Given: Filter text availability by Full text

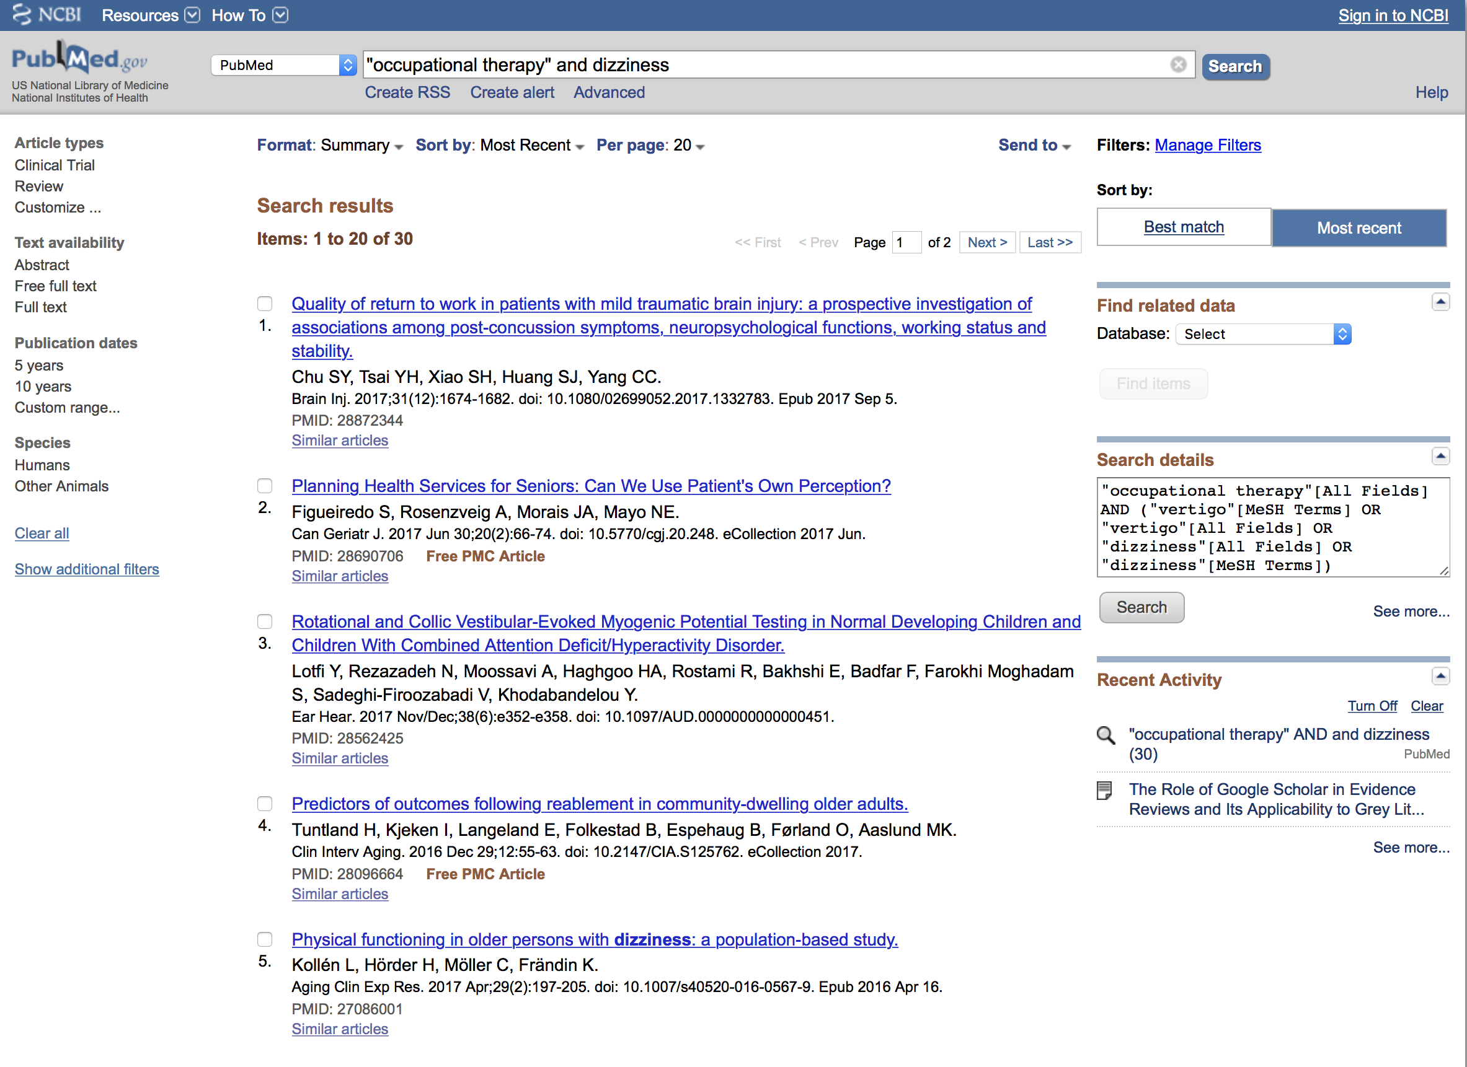Looking at the screenshot, I should click(x=41, y=307).
